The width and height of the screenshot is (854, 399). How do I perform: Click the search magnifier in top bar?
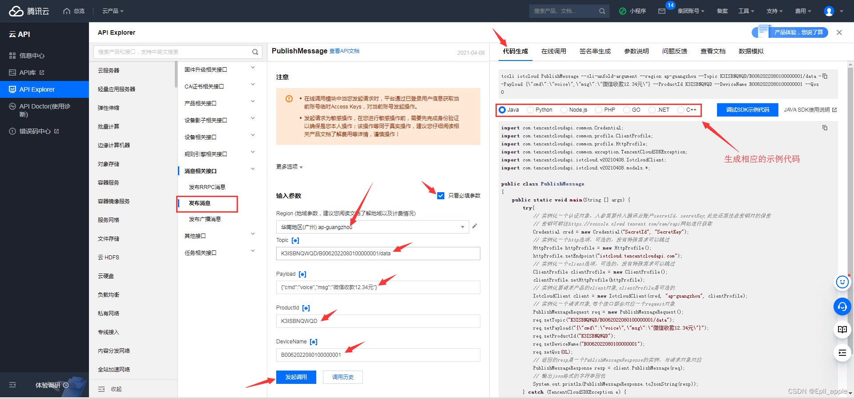point(602,11)
